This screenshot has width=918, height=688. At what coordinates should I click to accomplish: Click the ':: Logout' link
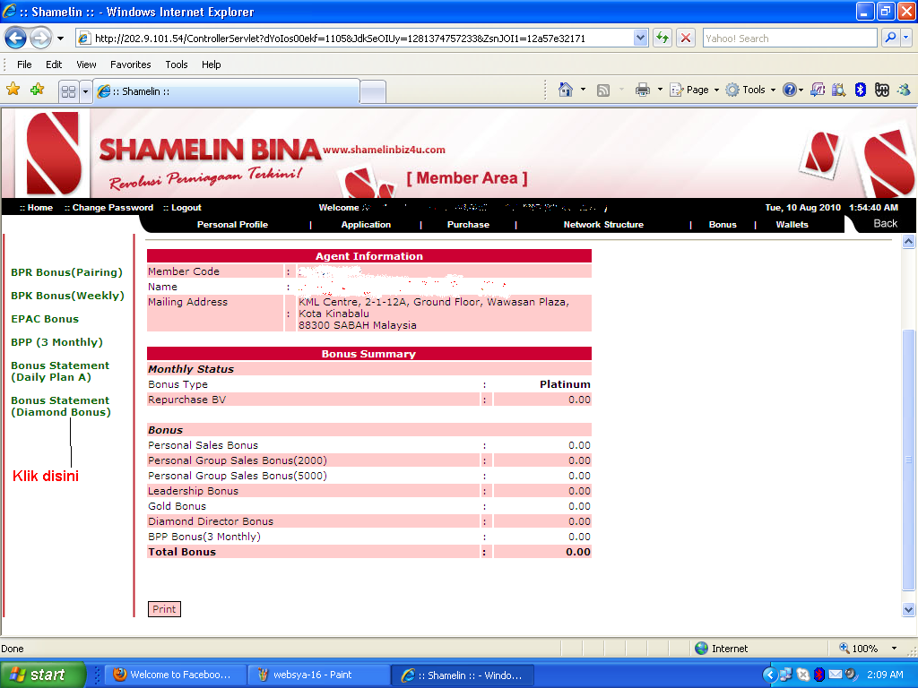pos(182,208)
